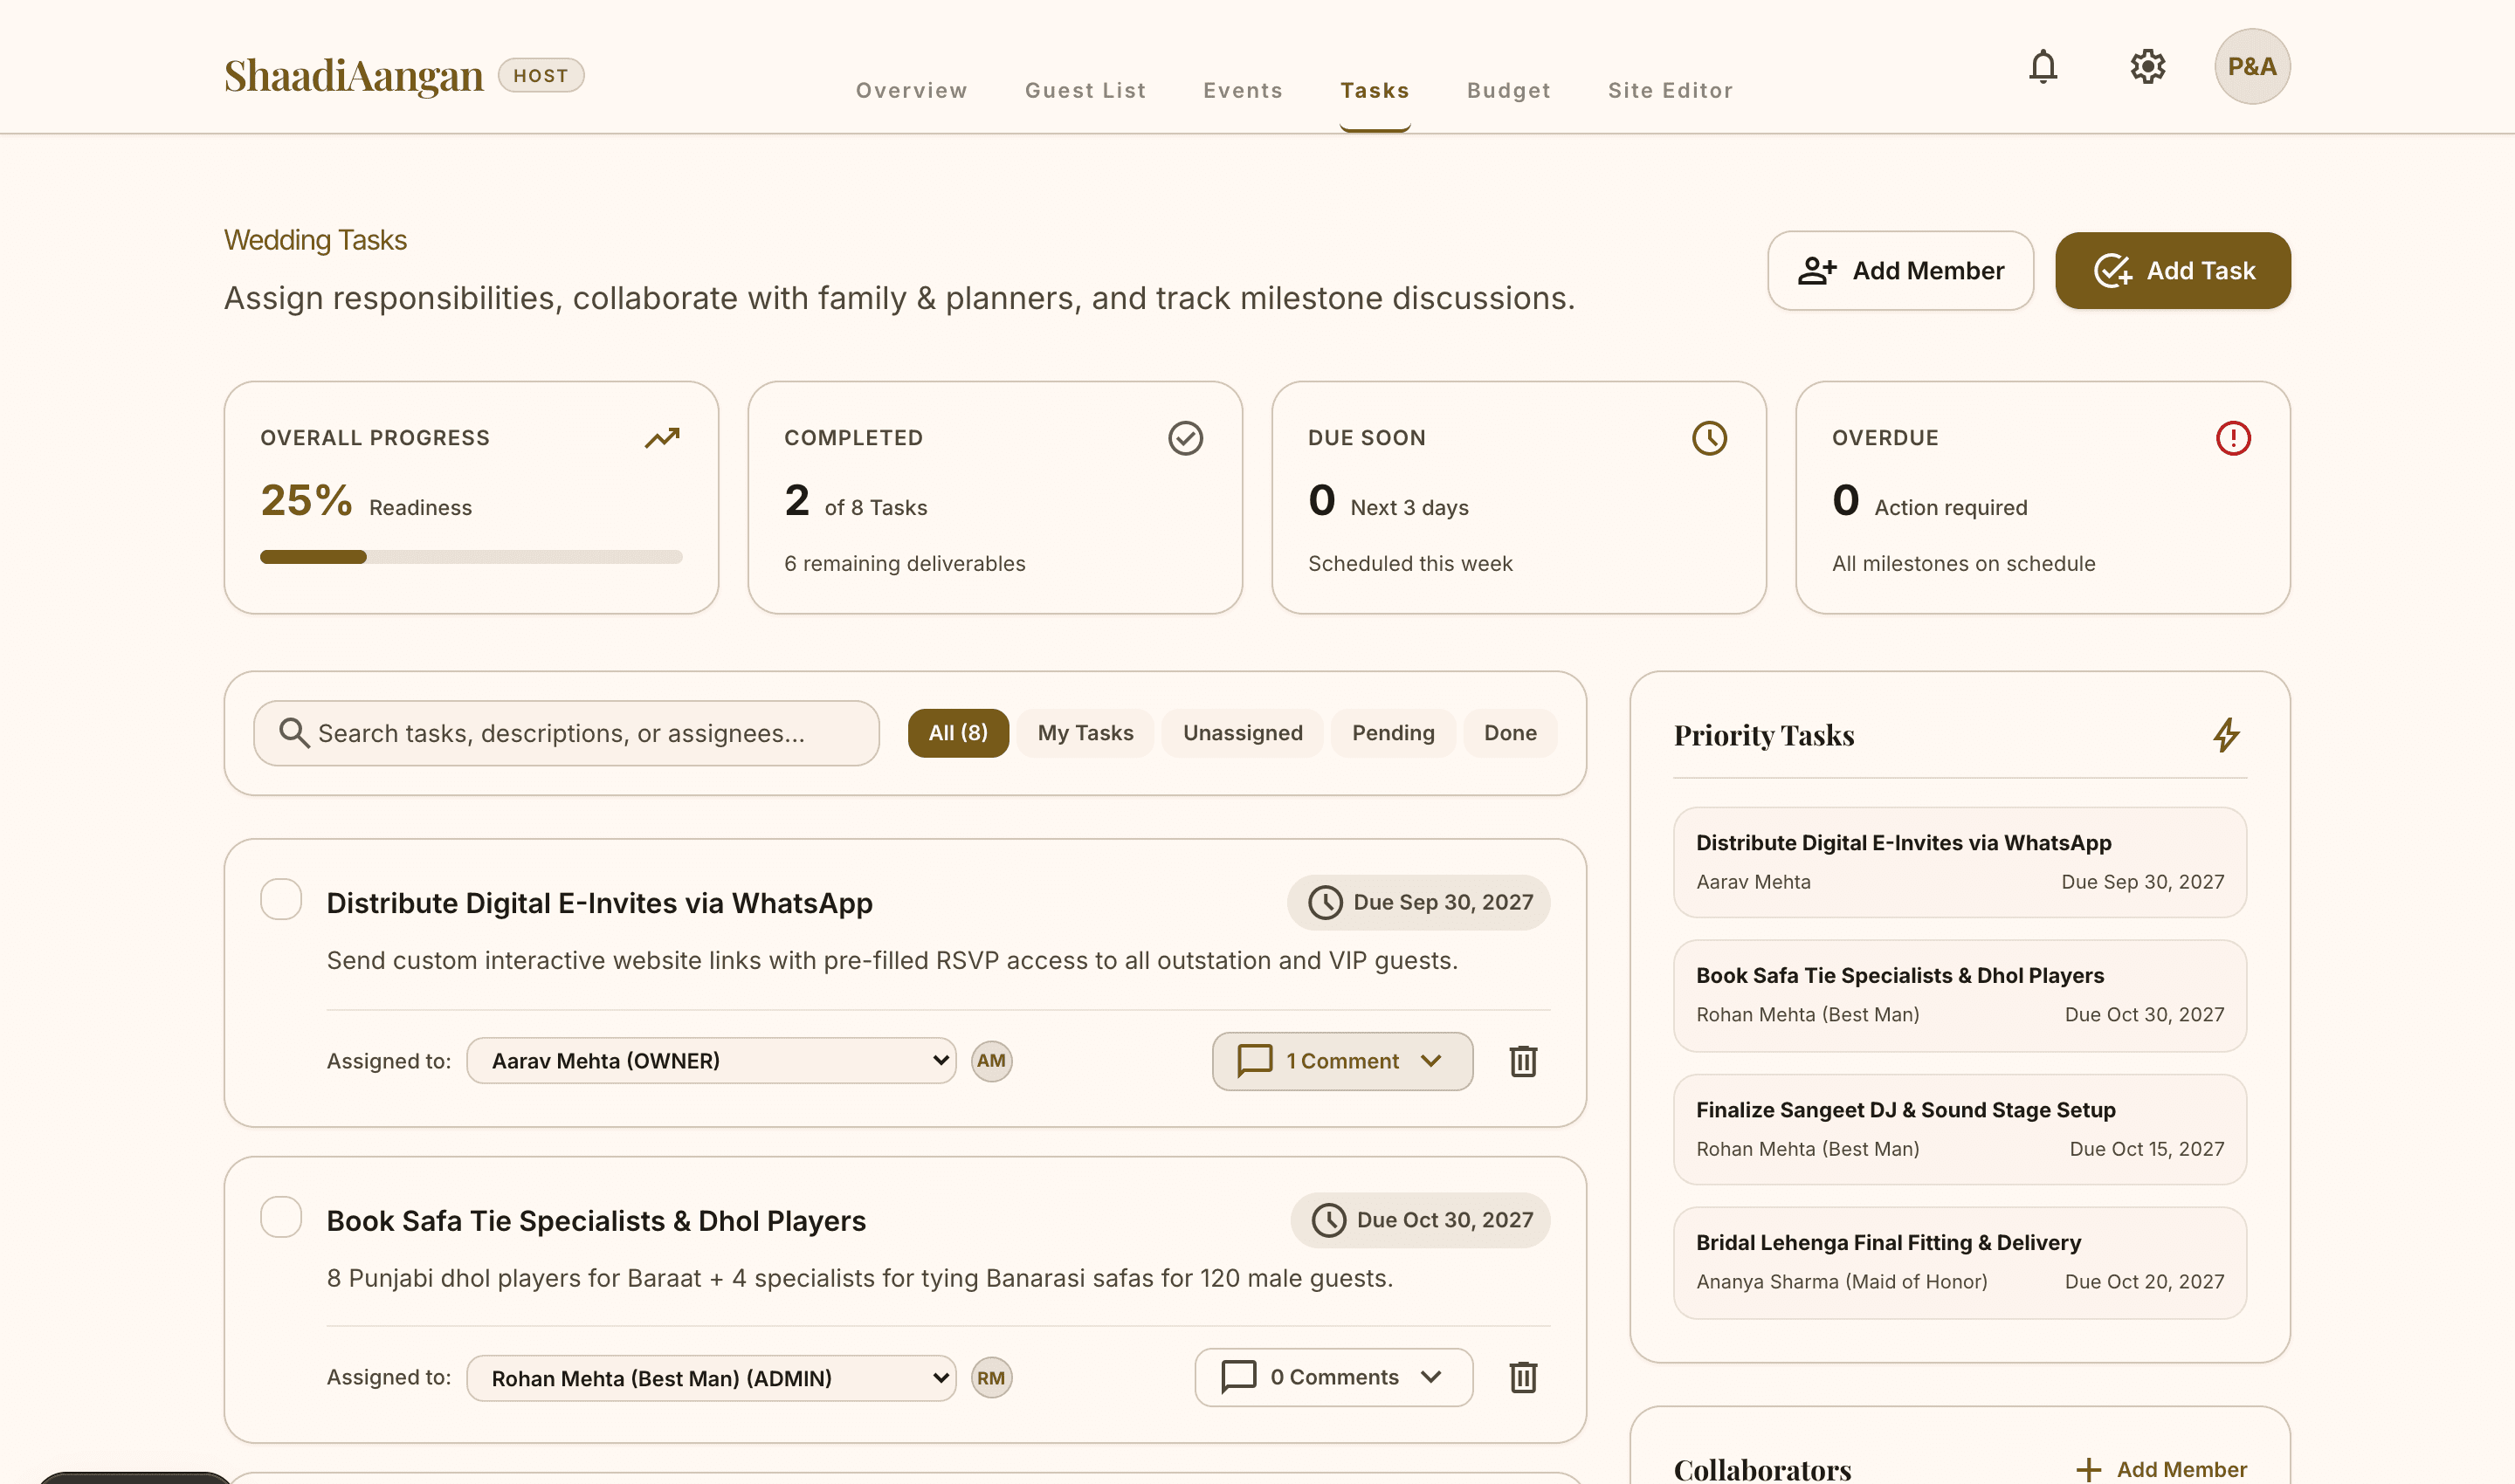This screenshot has height=1484, width=2515.
Task: Click the Add Task button
Action: coord(2173,271)
